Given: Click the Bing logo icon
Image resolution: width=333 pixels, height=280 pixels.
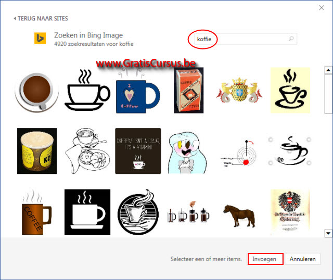Looking at the screenshot, I should point(40,38).
